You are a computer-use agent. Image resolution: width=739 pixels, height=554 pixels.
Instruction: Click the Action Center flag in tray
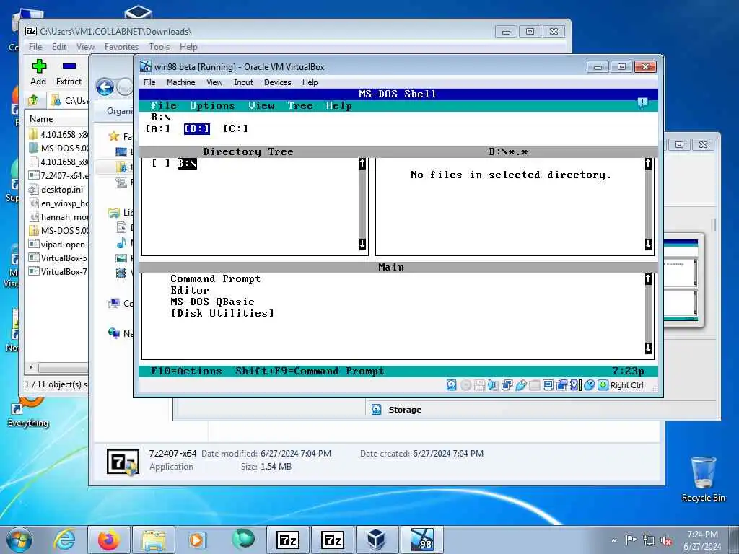pos(631,540)
